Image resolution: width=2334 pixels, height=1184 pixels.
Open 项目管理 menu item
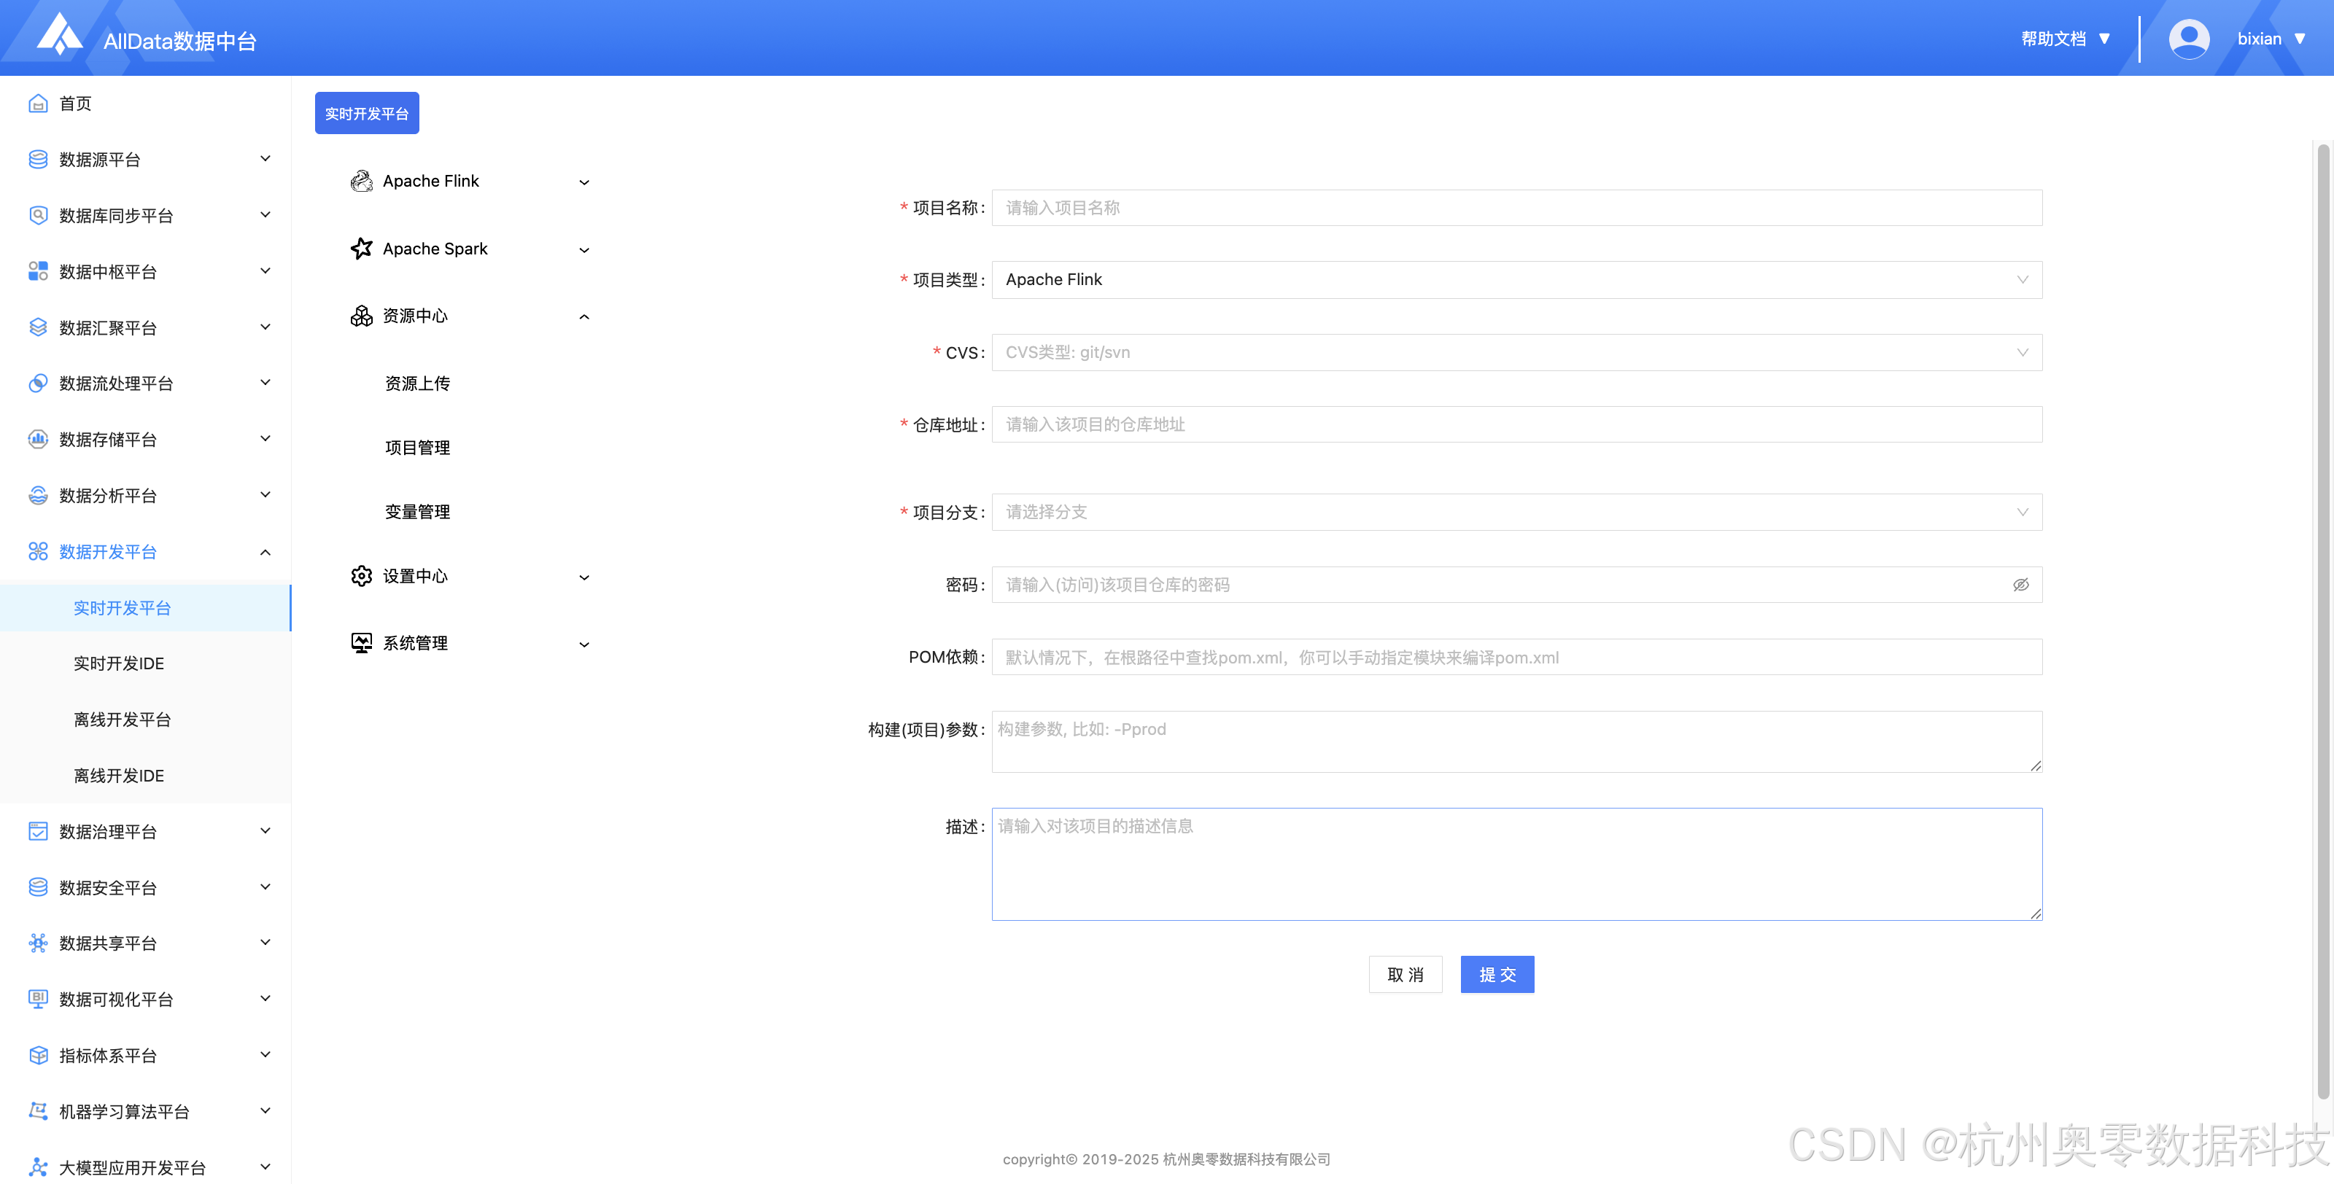[416, 448]
